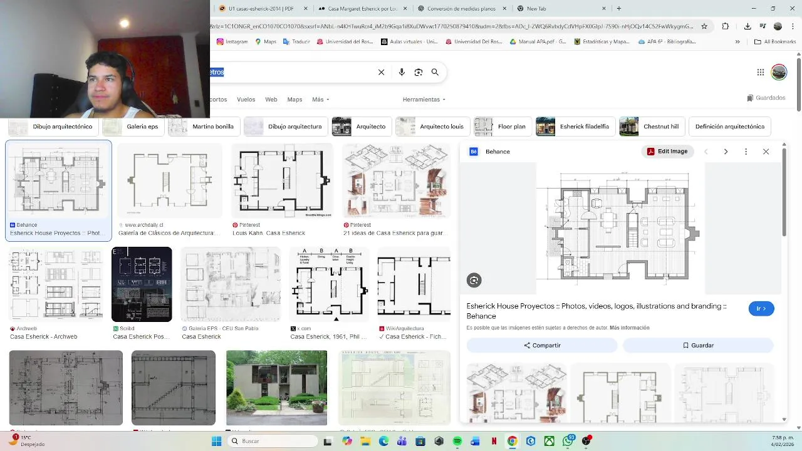Image resolution: width=802 pixels, height=451 pixels.
Task: Click the Chrome address bar URL
Action: [x=451, y=26]
